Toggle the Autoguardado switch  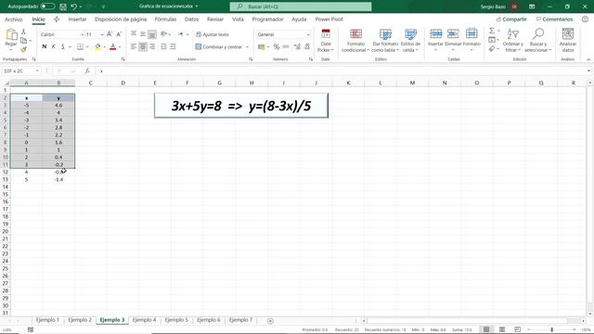[x=47, y=6]
